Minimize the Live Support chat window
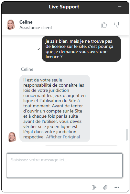This screenshot has width=130, height=194. coord(119,7)
